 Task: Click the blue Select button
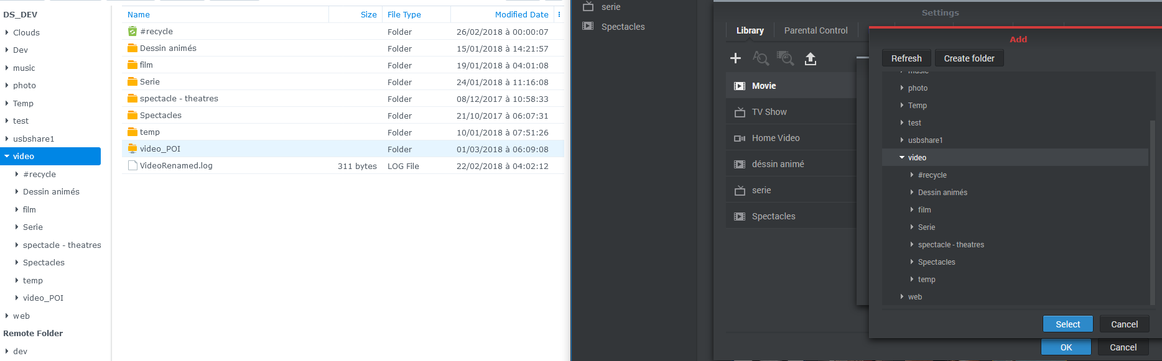(x=1067, y=324)
